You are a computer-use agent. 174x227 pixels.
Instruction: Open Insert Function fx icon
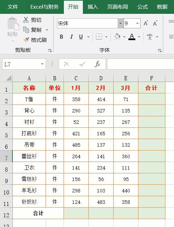97,64
